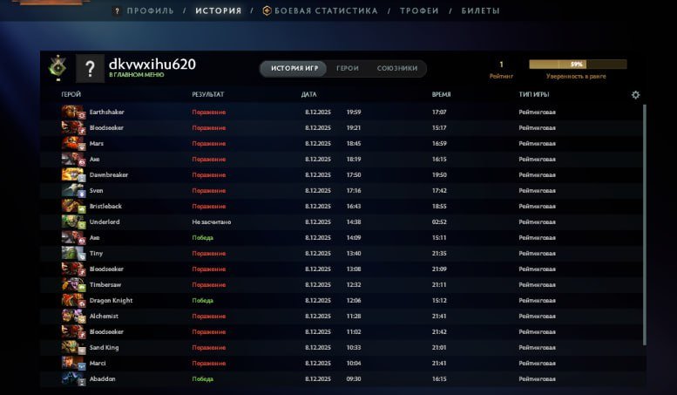
Task: Select the Mars hero portrait
Action: click(x=73, y=144)
